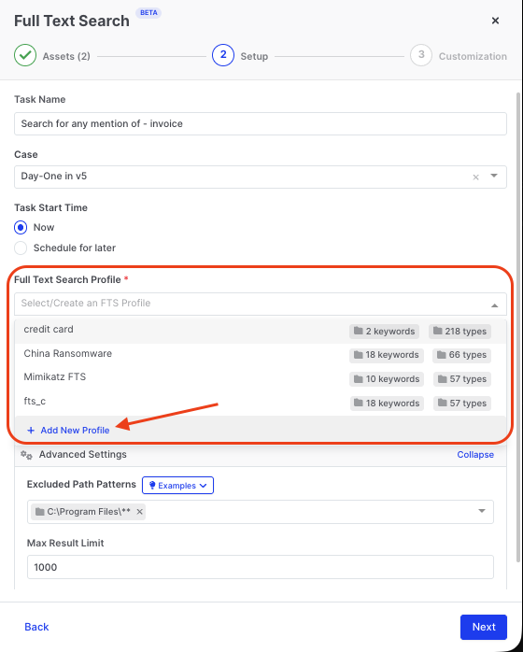
Task: Click the Customization step three circle
Action: tap(421, 55)
